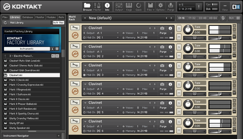
Task: Take snapshot with second Clavinet camera icon
Action: tap(162, 47)
